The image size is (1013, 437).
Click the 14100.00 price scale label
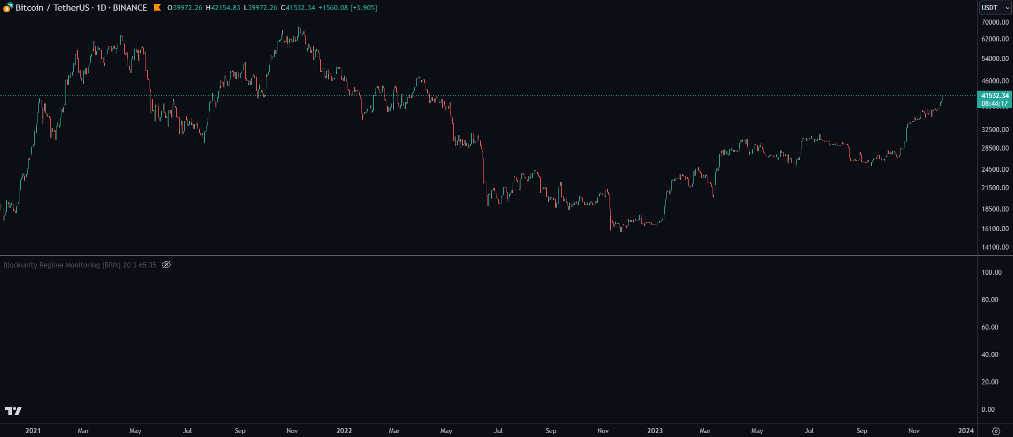pos(995,247)
